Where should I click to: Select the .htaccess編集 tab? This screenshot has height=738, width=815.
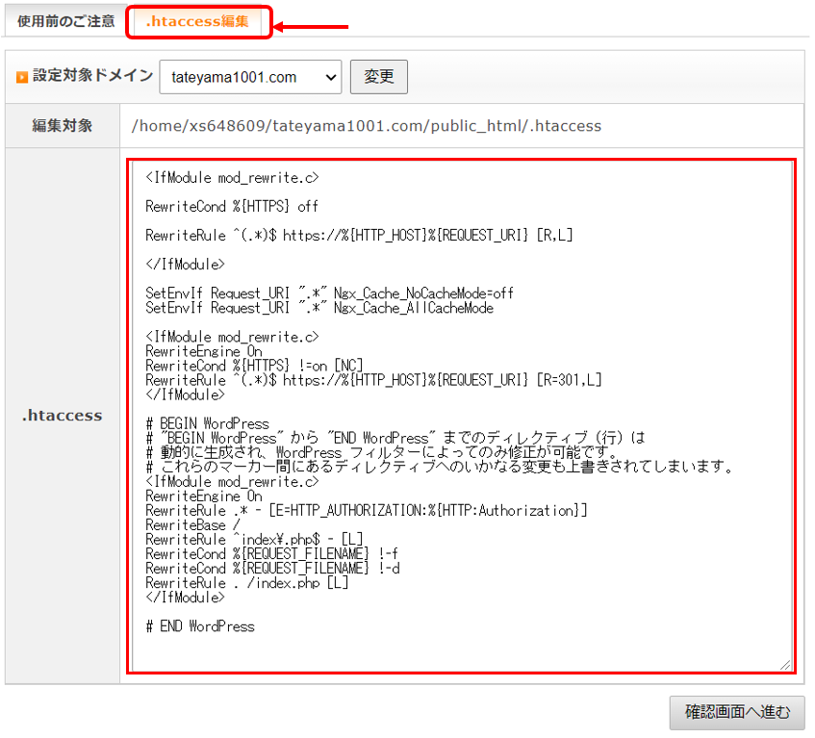click(x=197, y=21)
